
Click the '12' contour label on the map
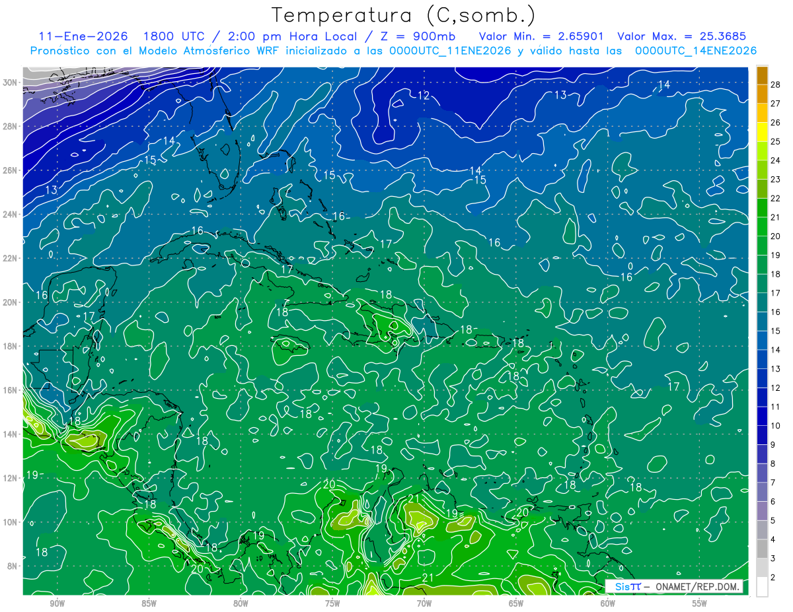tap(424, 96)
